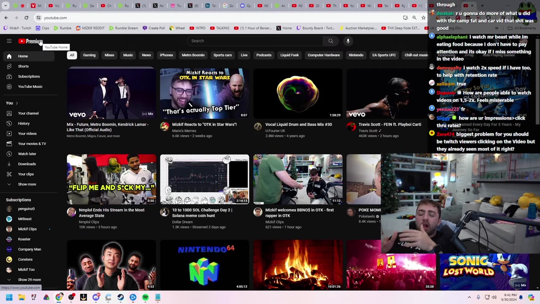Select the Computer Hardware filter chip
Viewport: 540px width, 304px height.
point(324,55)
